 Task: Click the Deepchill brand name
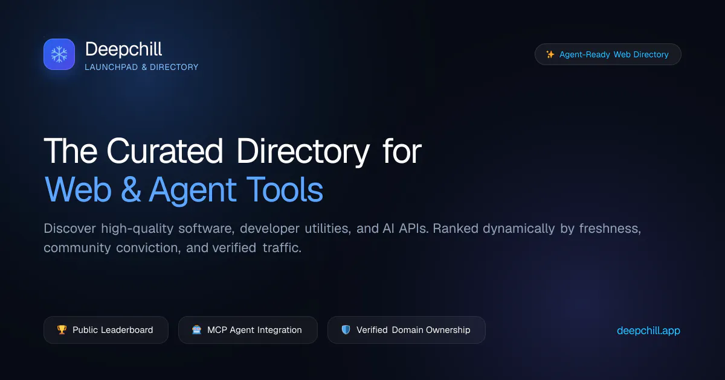pyautogui.click(x=123, y=49)
